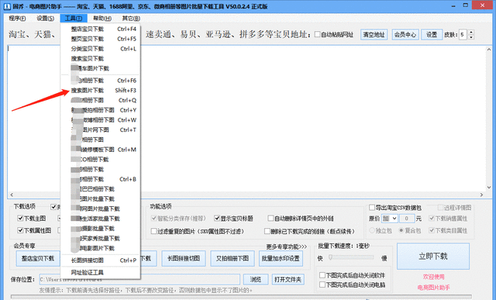Enable 过滤重复的图片 checkbox
The image size is (496, 300).
coord(153,231)
